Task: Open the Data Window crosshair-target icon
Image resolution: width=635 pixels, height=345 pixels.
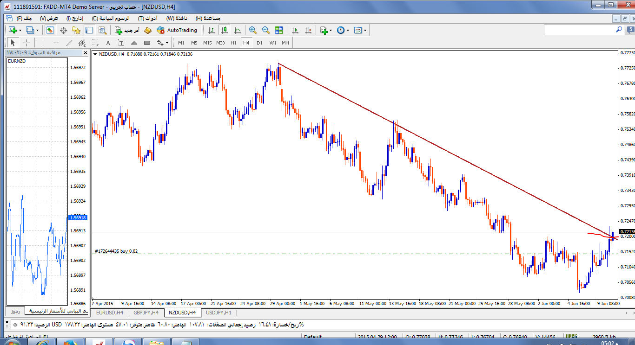Action: coord(63,30)
